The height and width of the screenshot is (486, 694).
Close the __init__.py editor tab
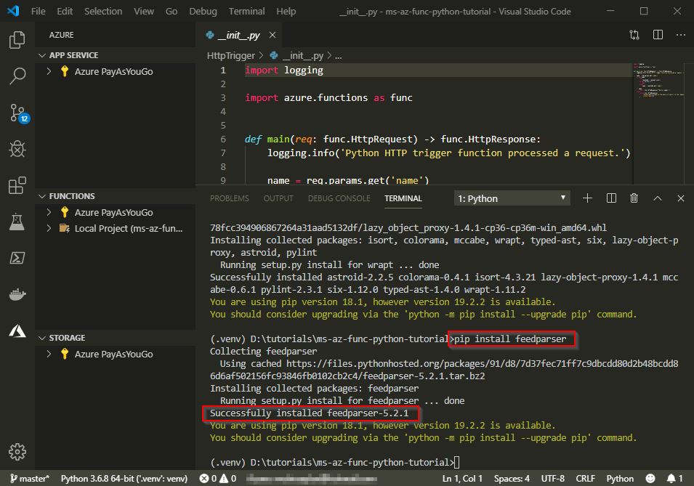click(x=273, y=35)
